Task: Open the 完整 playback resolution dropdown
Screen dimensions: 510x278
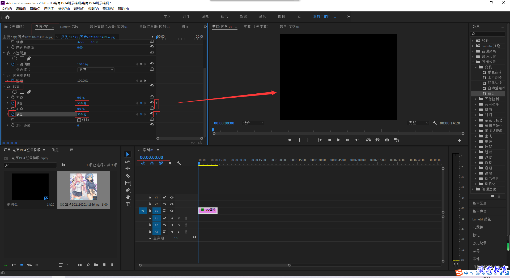Action: click(418, 123)
